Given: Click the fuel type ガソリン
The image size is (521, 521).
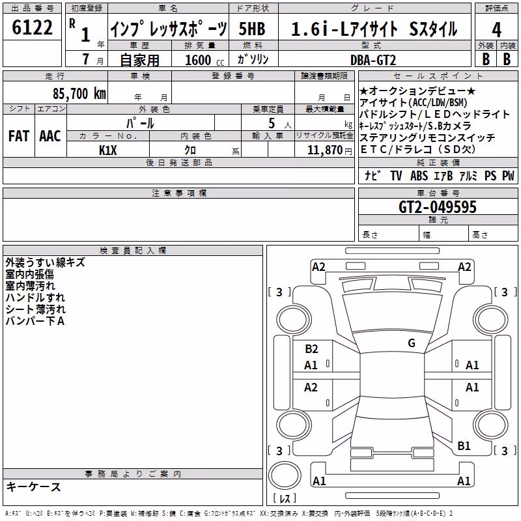Looking at the screenshot, I should point(253,59).
